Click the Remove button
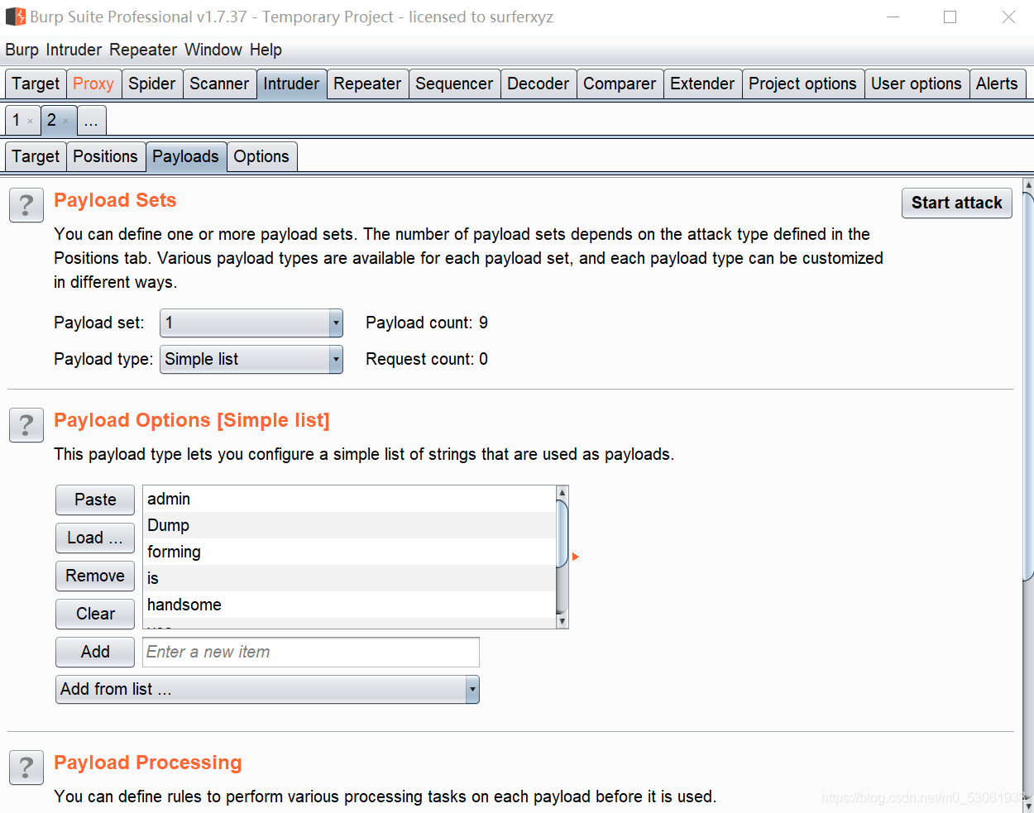1034x813 pixels. [95, 576]
